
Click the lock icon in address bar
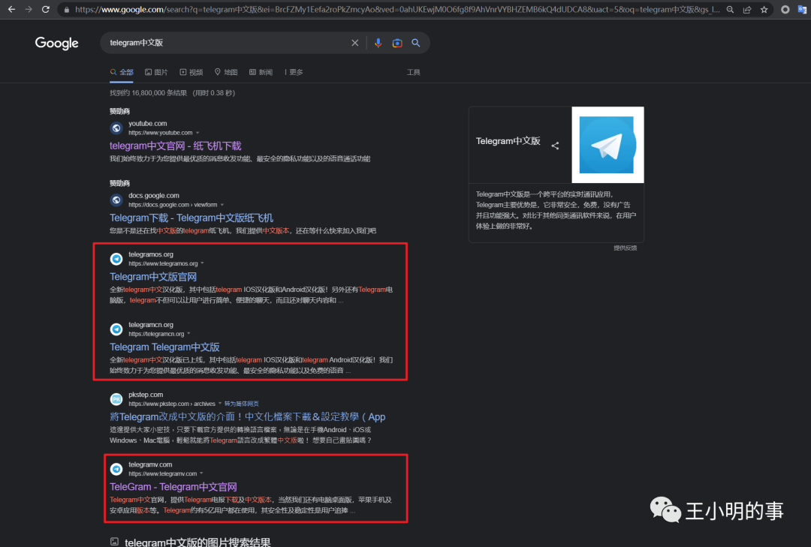(x=67, y=10)
